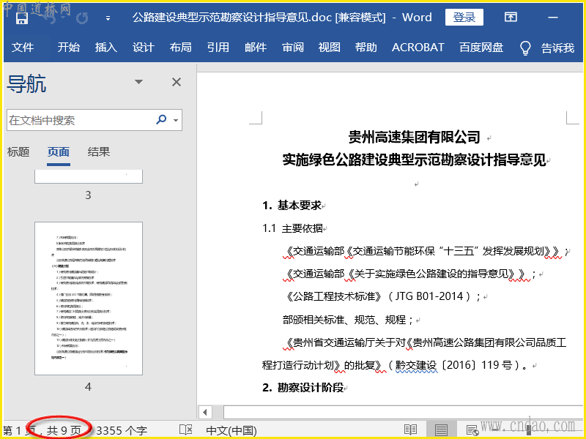Image resolution: width=586 pixels, height=439 pixels.
Task: Switch to Read Mode view icon
Action: 411,429
